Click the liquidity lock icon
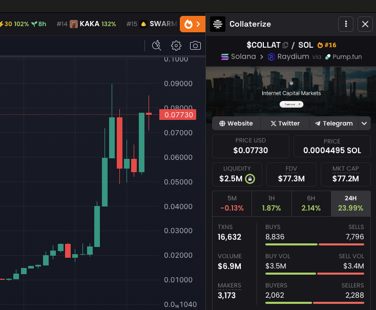Image resolution: width=376 pixels, height=310 pixels. coord(250,179)
